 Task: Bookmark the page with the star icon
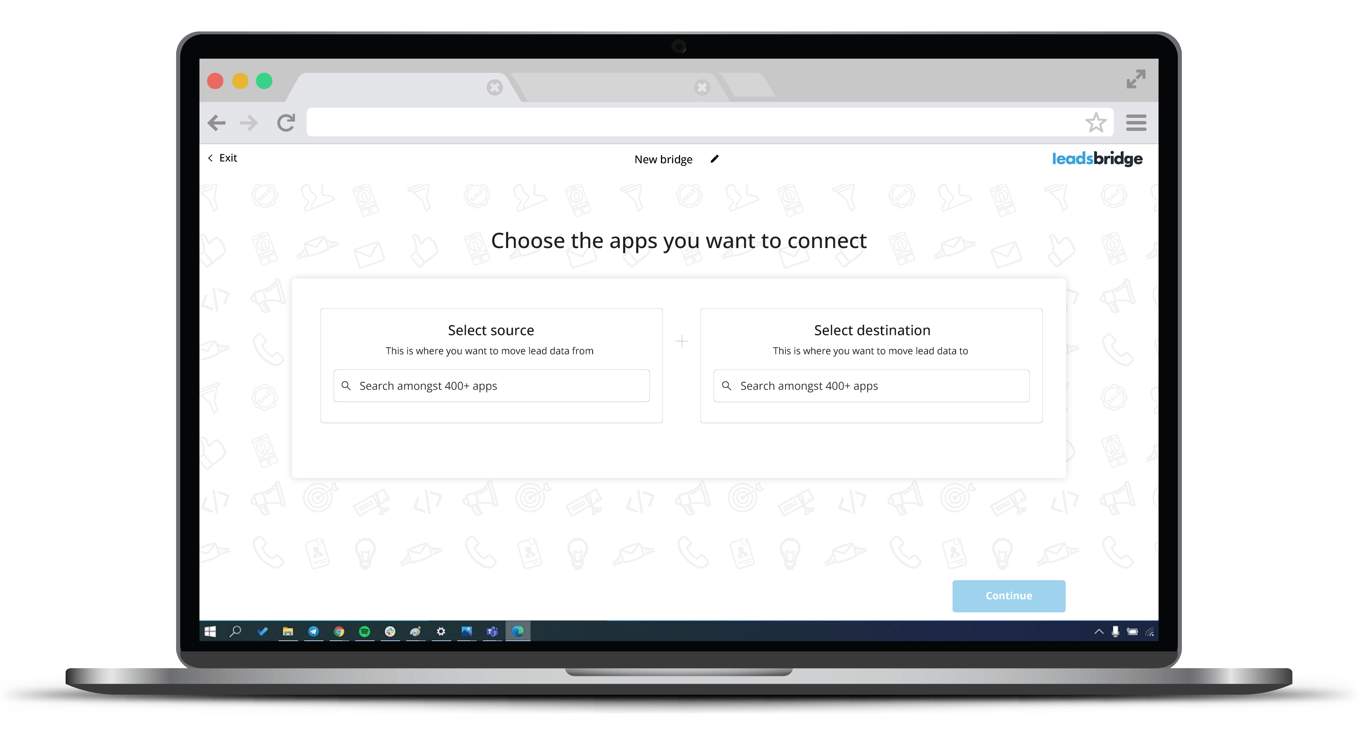pos(1096,123)
